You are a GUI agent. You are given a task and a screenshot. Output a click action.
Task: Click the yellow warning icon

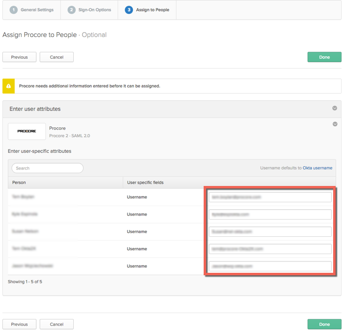[x=8, y=86]
